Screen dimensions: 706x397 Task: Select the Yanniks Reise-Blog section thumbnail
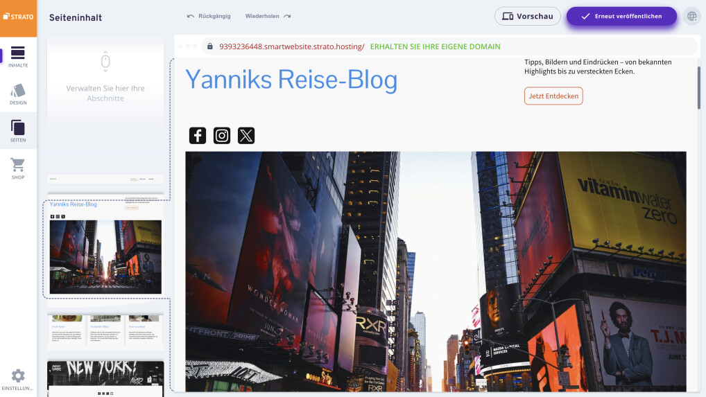pyautogui.click(x=105, y=249)
